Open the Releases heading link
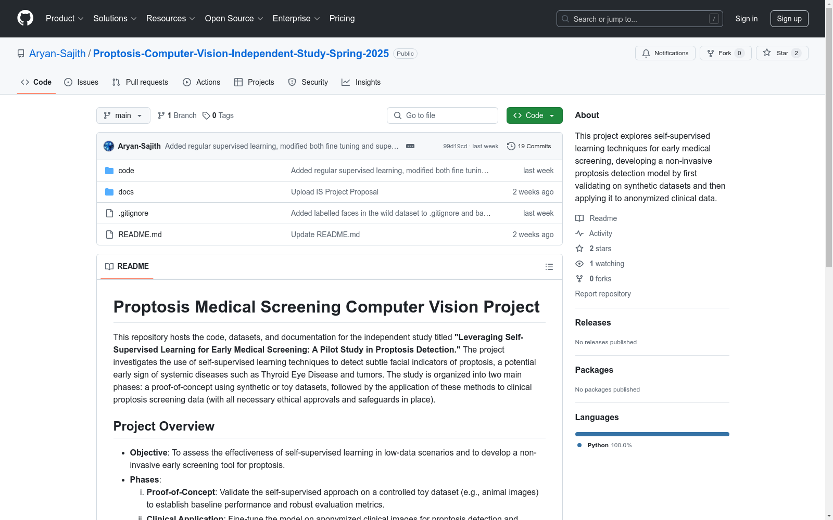Screen dimensions: 833x520 tap(593, 322)
